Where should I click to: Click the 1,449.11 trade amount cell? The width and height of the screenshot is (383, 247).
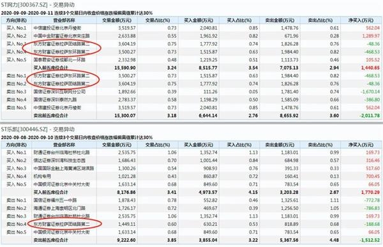tap(126, 224)
